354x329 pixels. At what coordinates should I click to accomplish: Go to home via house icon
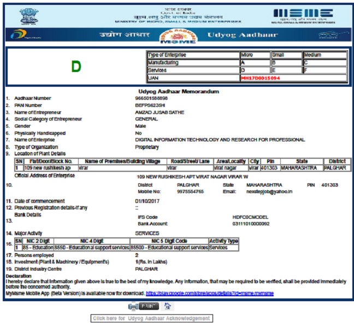click(168, 307)
